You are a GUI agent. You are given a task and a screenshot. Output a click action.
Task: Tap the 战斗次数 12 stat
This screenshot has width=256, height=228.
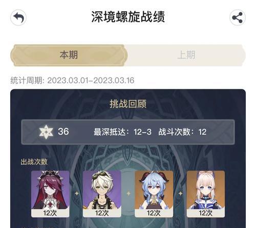click(x=182, y=132)
